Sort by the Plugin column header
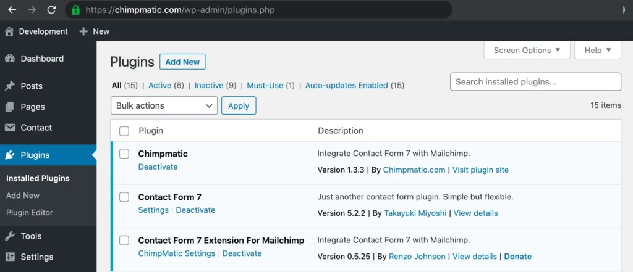633x272 pixels. click(151, 131)
